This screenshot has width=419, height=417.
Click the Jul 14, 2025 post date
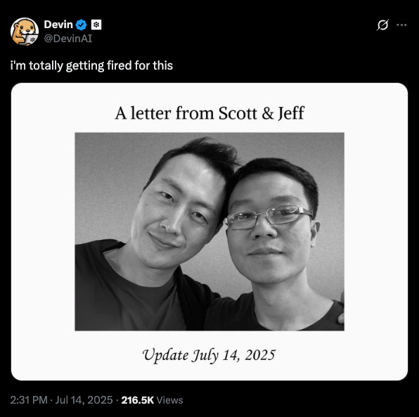point(84,400)
